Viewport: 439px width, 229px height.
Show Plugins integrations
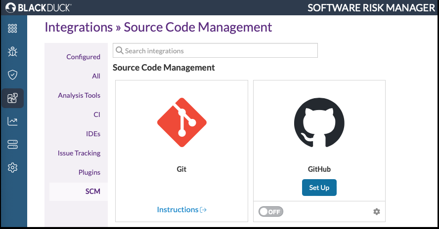(89, 173)
